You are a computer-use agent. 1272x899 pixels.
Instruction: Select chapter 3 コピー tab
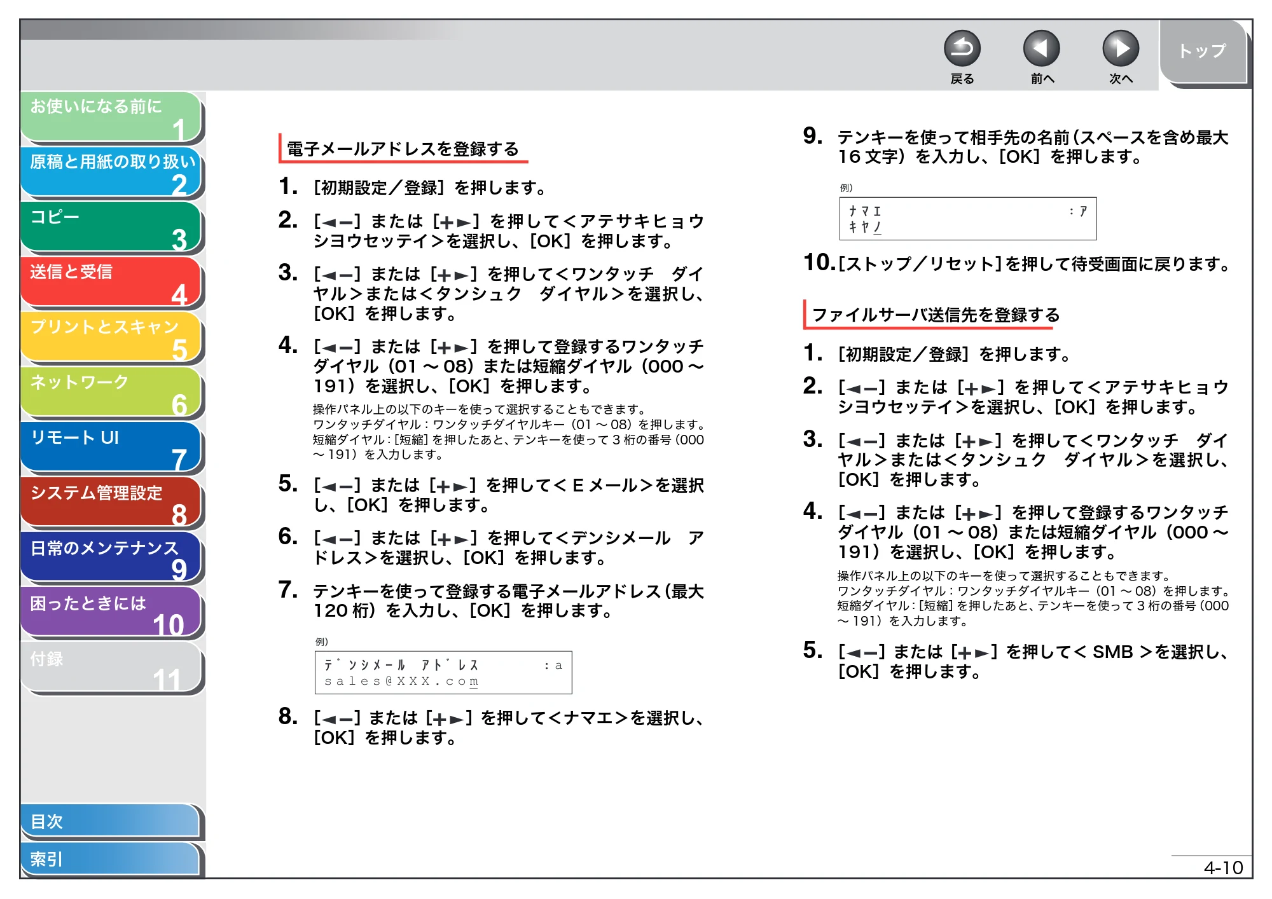coord(111,227)
